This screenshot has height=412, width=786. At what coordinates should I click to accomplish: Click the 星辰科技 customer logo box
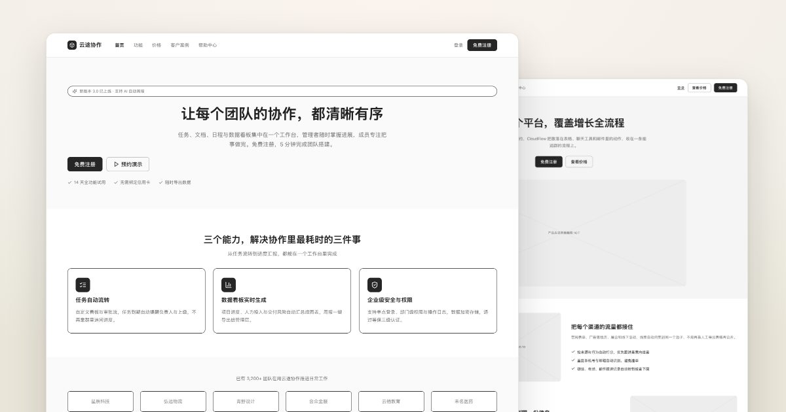100,402
